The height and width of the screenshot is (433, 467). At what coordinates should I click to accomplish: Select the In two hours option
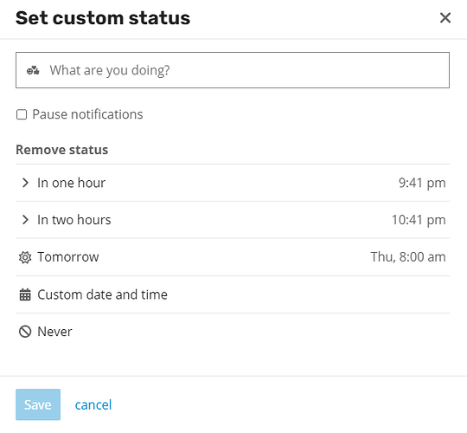pyautogui.click(x=233, y=220)
